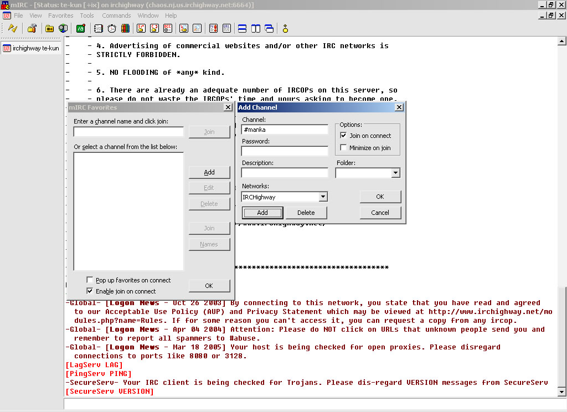Open the Window menu
The width and height of the screenshot is (567, 412).
tap(148, 16)
